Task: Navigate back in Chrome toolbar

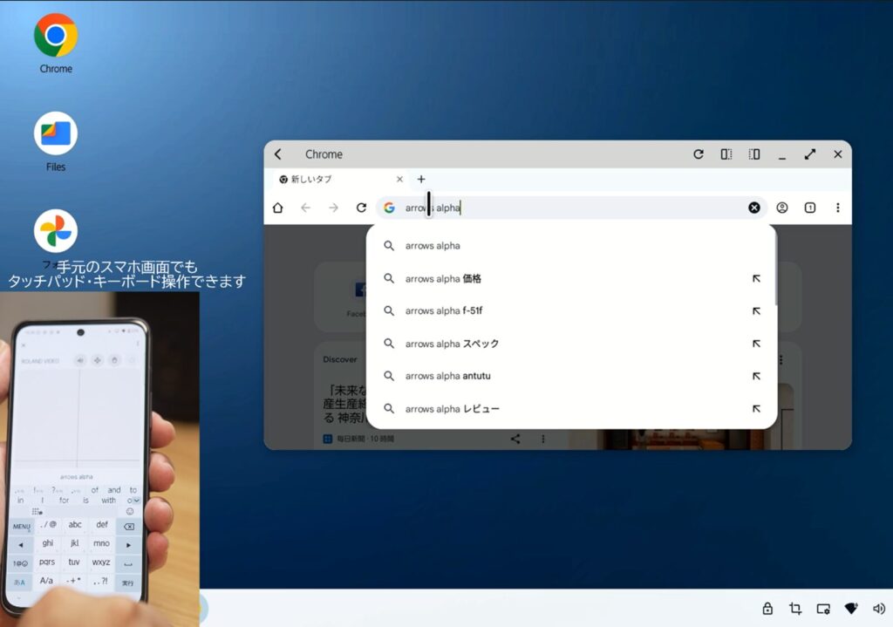Action: (306, 208)
